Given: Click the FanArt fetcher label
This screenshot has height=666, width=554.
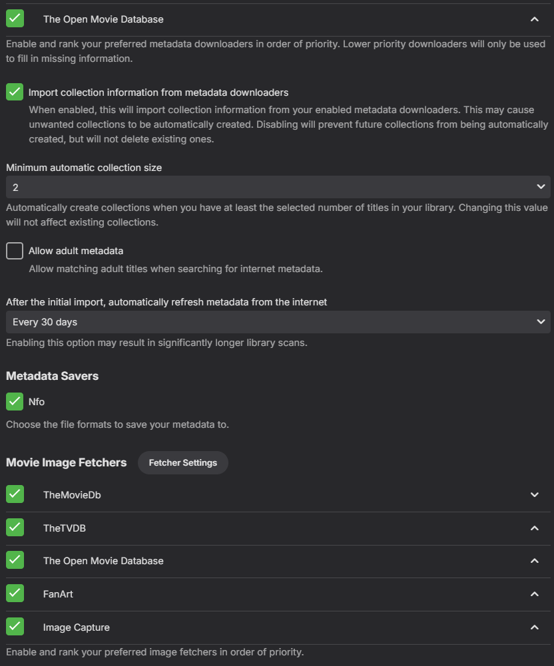Looking at the screenshot, I should pos(58,594).
